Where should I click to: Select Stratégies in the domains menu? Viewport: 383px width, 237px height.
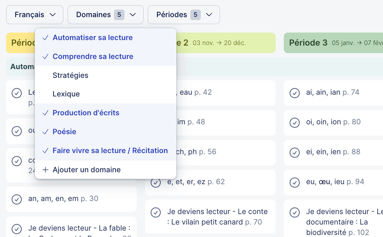pos(70,75)
